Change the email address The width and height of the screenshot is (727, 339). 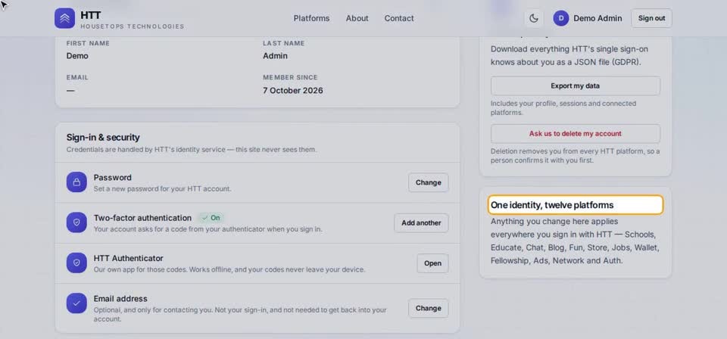[x=429, y=308]
